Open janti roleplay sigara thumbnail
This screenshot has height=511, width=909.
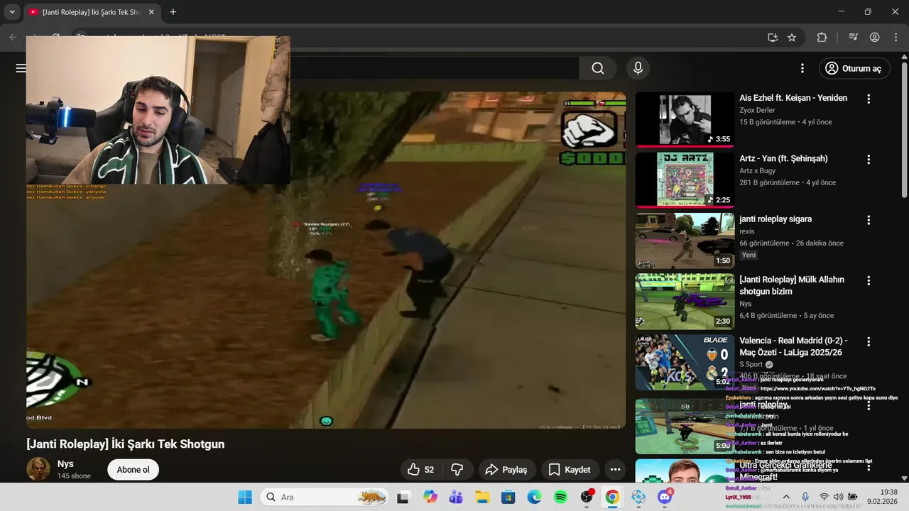click(x=685, y=241)
